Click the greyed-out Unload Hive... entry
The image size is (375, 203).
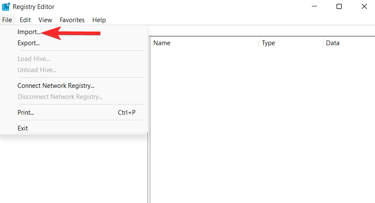pos(37,70)
